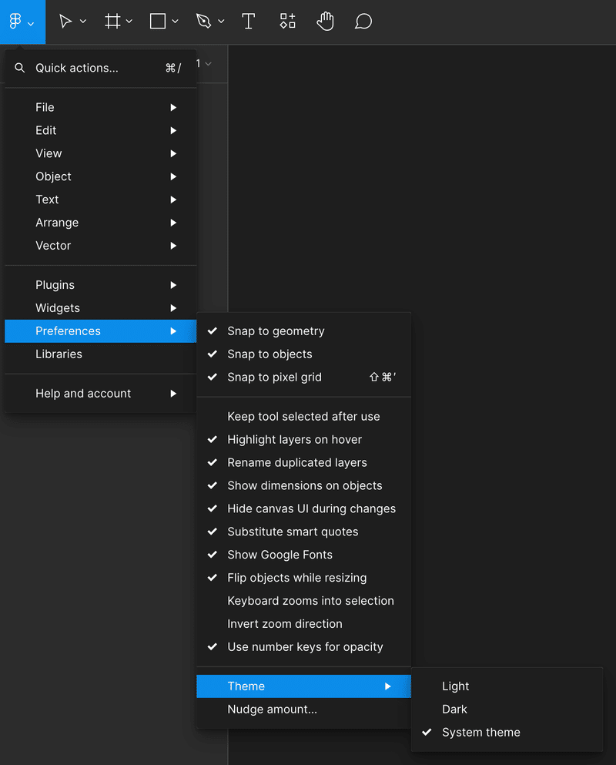
Task: Enable Keep tool selected after use
Action: coord(303,416)
